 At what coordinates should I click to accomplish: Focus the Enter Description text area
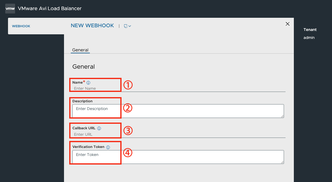coord(178,111)
